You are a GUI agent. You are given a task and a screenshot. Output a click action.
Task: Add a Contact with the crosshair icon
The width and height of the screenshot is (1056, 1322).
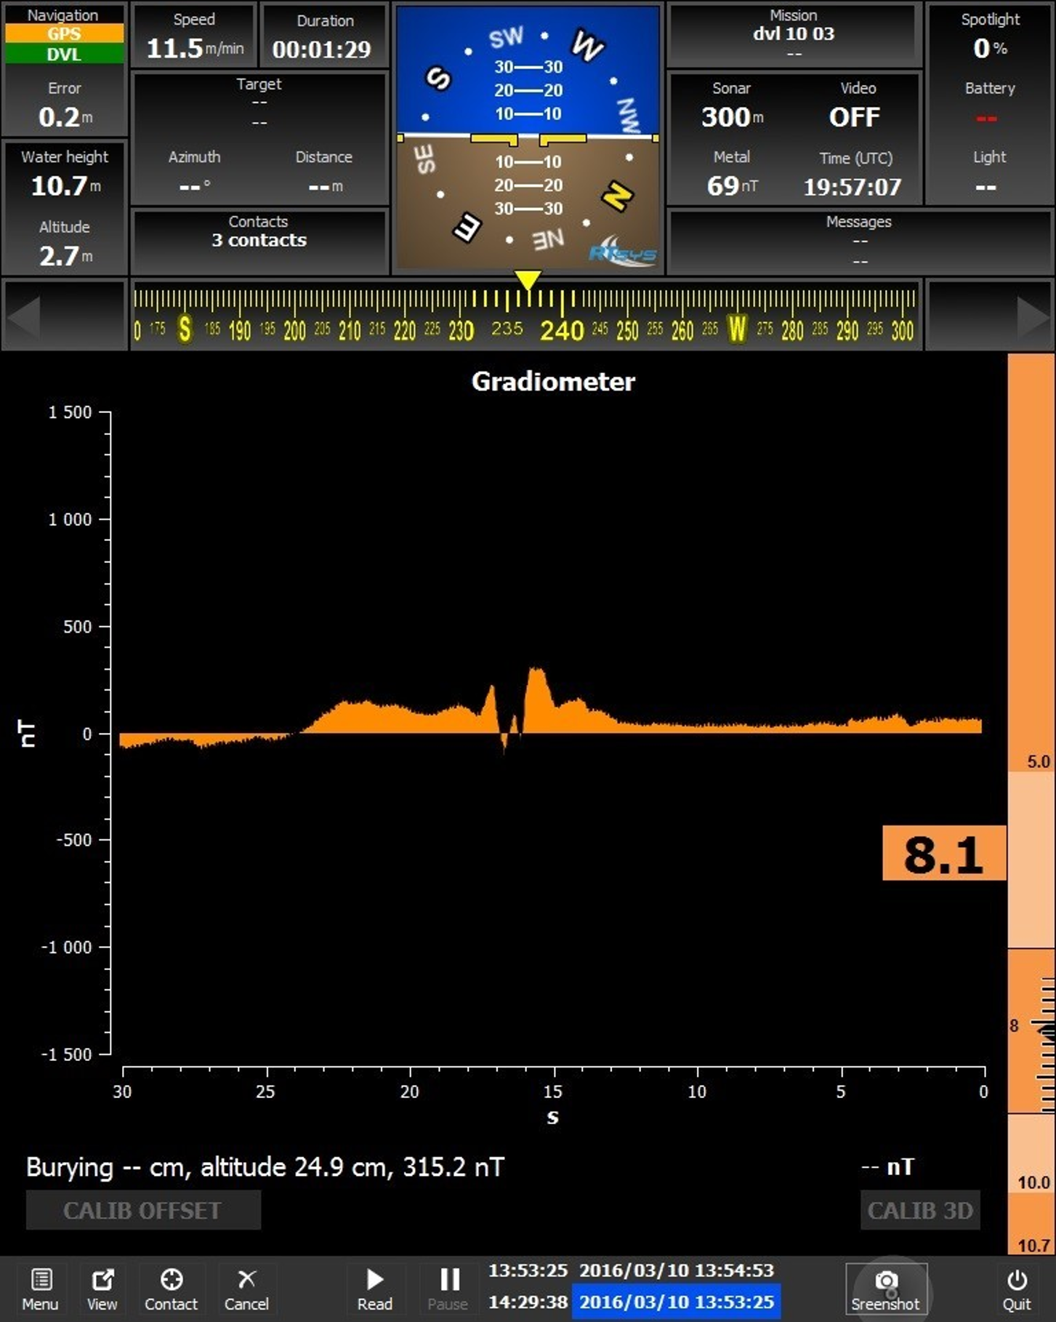[x=171, y=1289]
